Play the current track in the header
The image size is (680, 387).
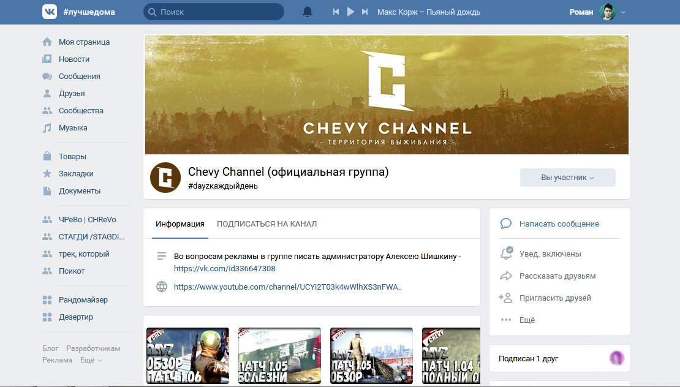coord(350,12)
